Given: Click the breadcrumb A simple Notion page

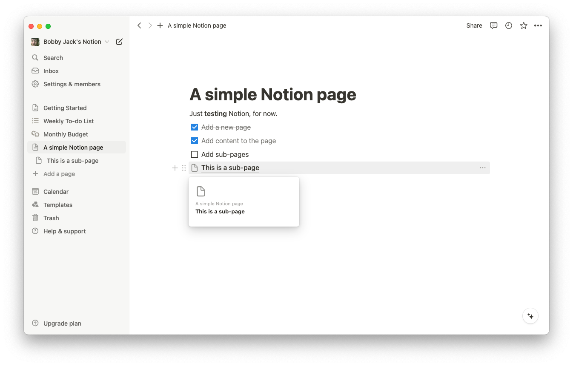Looking at the screenshot, I should pos(197,26).
